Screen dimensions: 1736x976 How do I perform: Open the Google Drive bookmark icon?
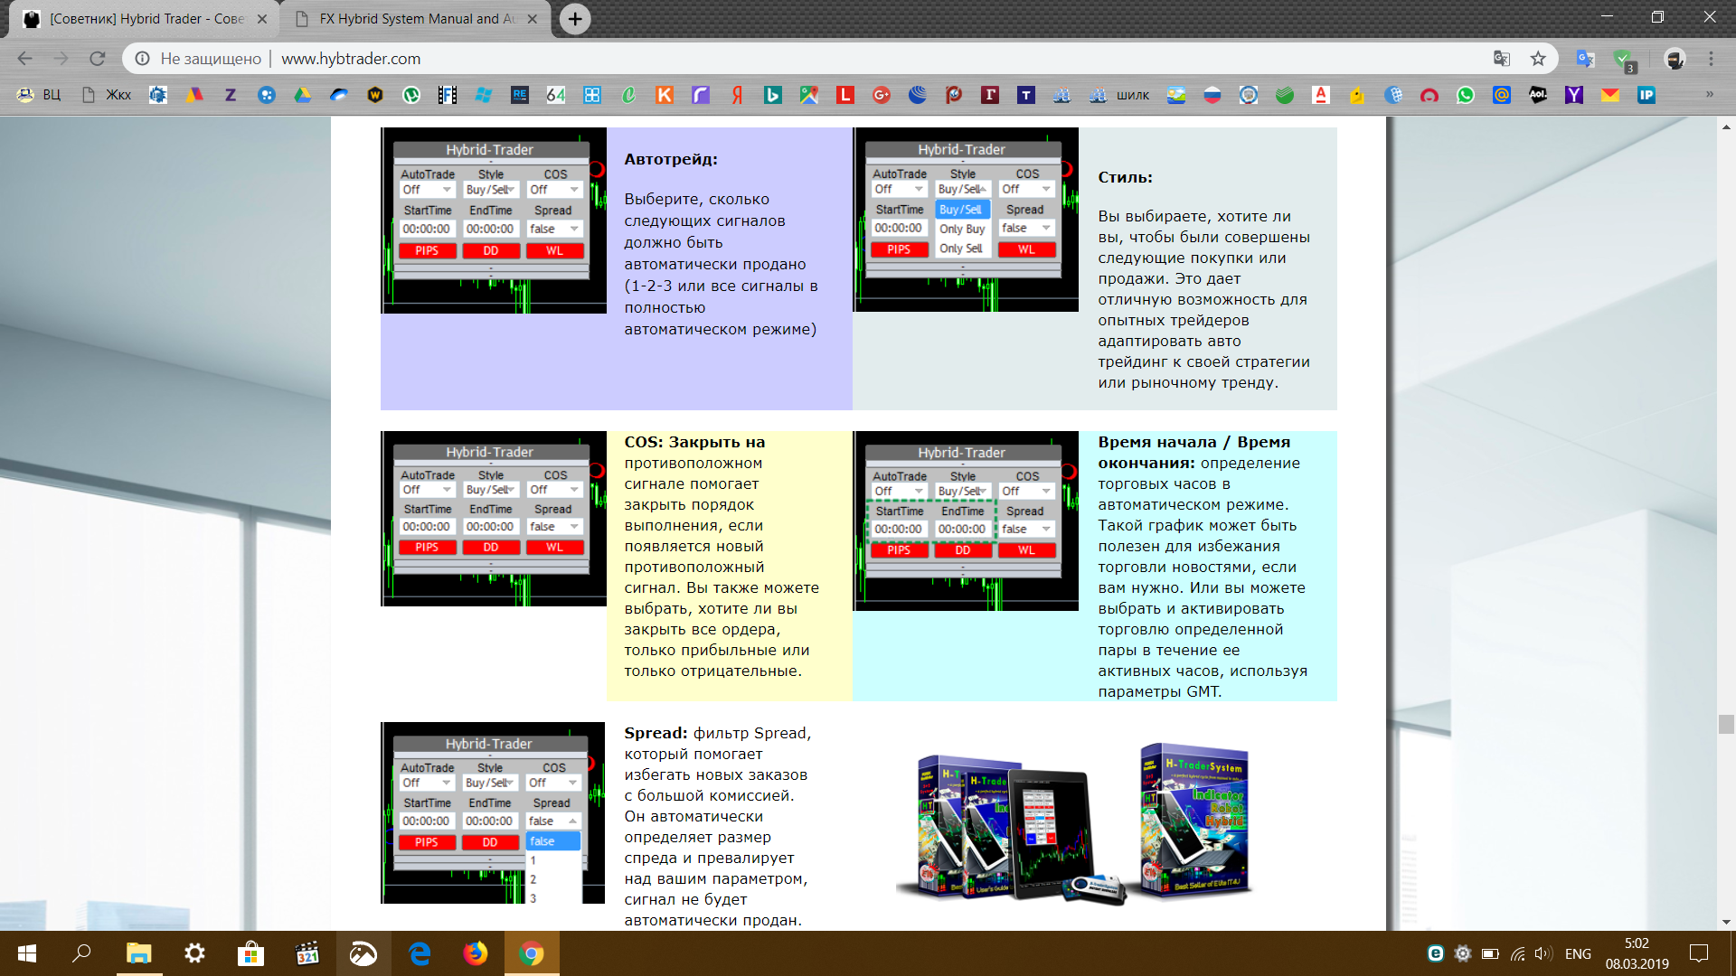tap(303, 95)
